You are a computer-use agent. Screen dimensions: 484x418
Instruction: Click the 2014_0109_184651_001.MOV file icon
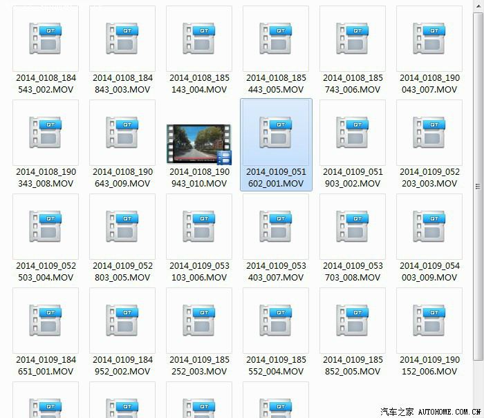(46, 321)
